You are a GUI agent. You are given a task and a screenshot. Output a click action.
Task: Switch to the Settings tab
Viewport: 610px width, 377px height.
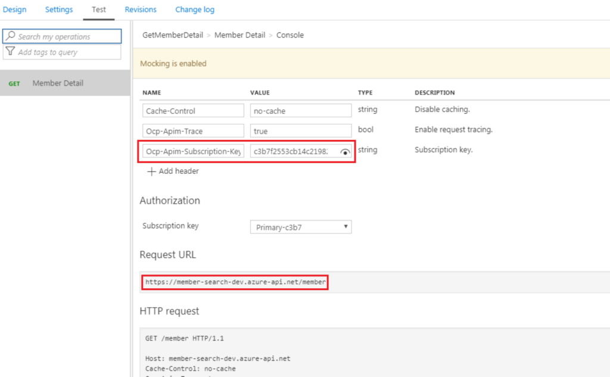[x=59, y=10]
